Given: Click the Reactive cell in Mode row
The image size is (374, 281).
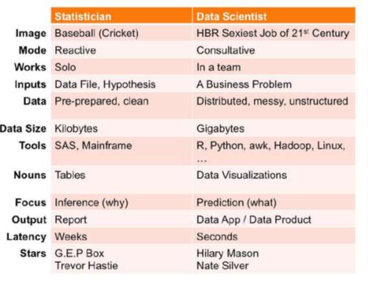Looking at the screenshot, I should click(x=121, y=50).
